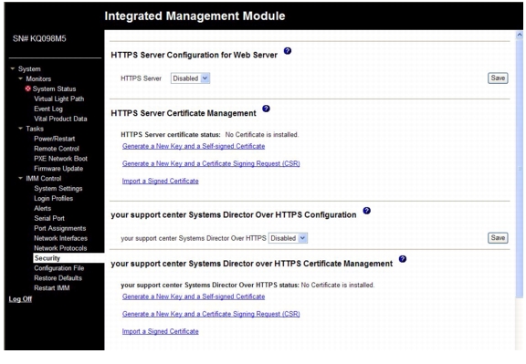Image resolution: width=526 pixels, height=364 pixels.
Task: Open help for HTTPS Server Configuration section
Action: (288, 51)
